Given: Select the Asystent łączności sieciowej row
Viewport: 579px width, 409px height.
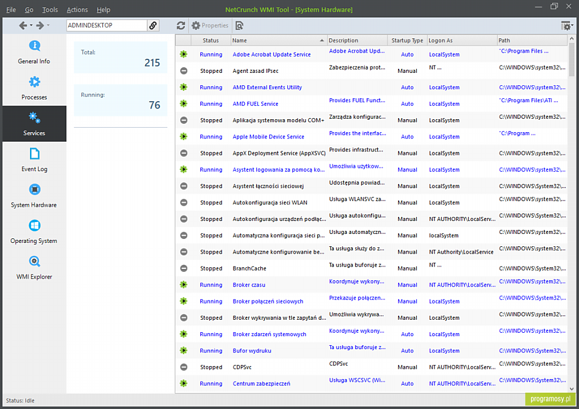Looking at the screenshot, I should pyautogui.click(x=371, y=186).
